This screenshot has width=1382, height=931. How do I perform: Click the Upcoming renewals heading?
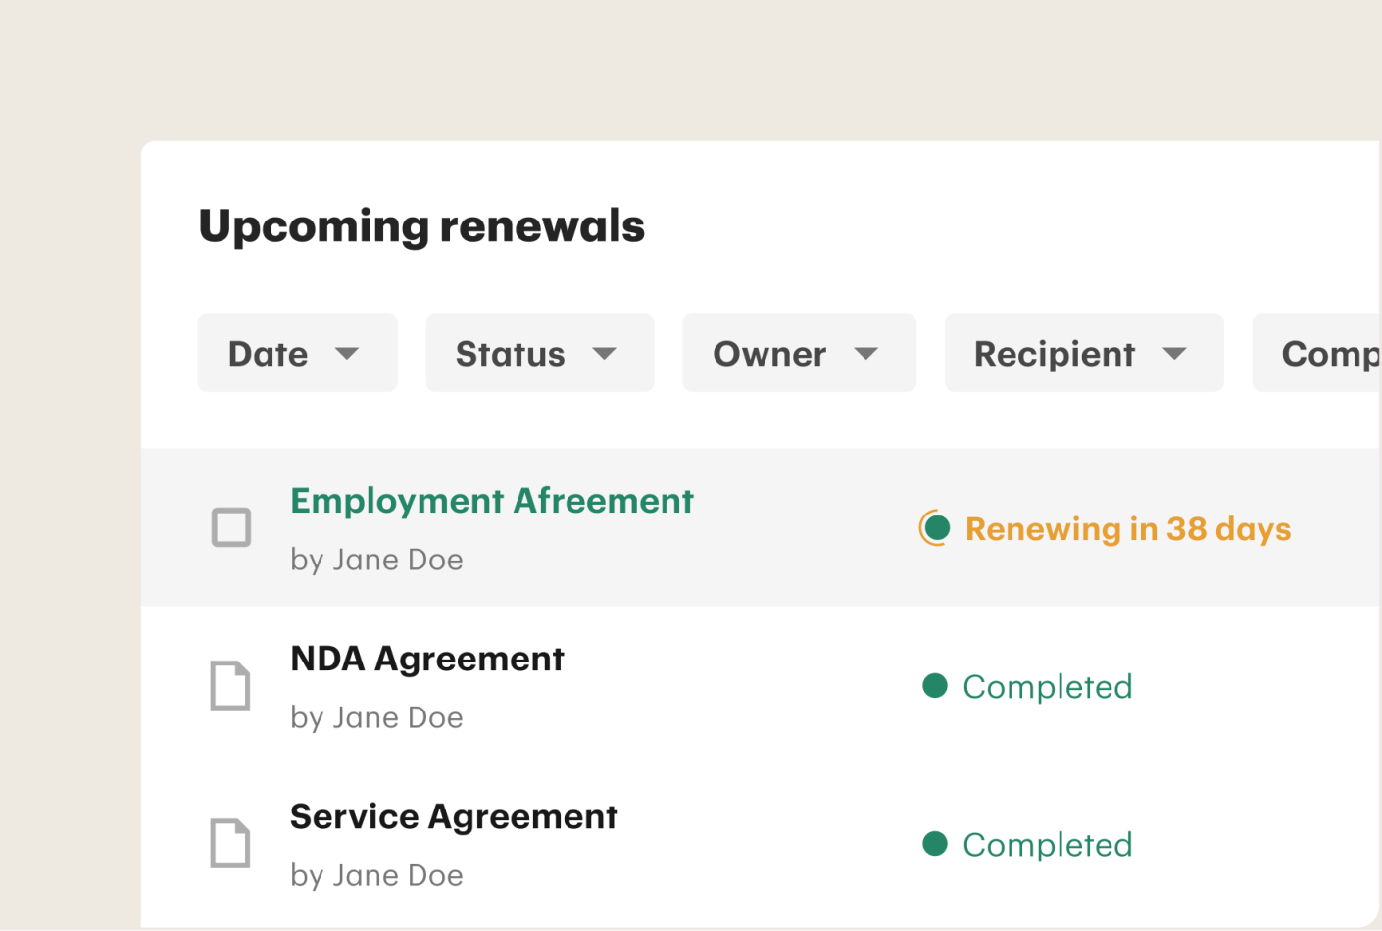point(421,226)
